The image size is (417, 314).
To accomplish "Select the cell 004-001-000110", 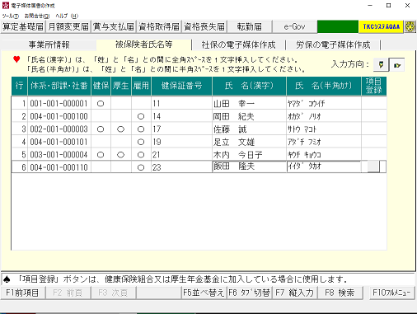I will [59, 167].
